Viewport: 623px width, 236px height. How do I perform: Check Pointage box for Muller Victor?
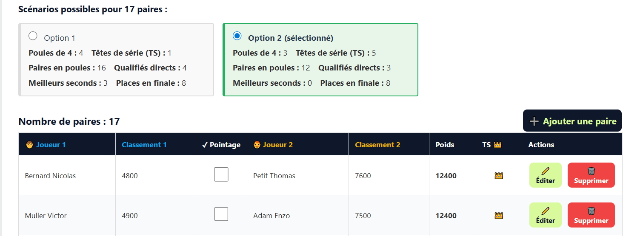[x=221, y=214]
